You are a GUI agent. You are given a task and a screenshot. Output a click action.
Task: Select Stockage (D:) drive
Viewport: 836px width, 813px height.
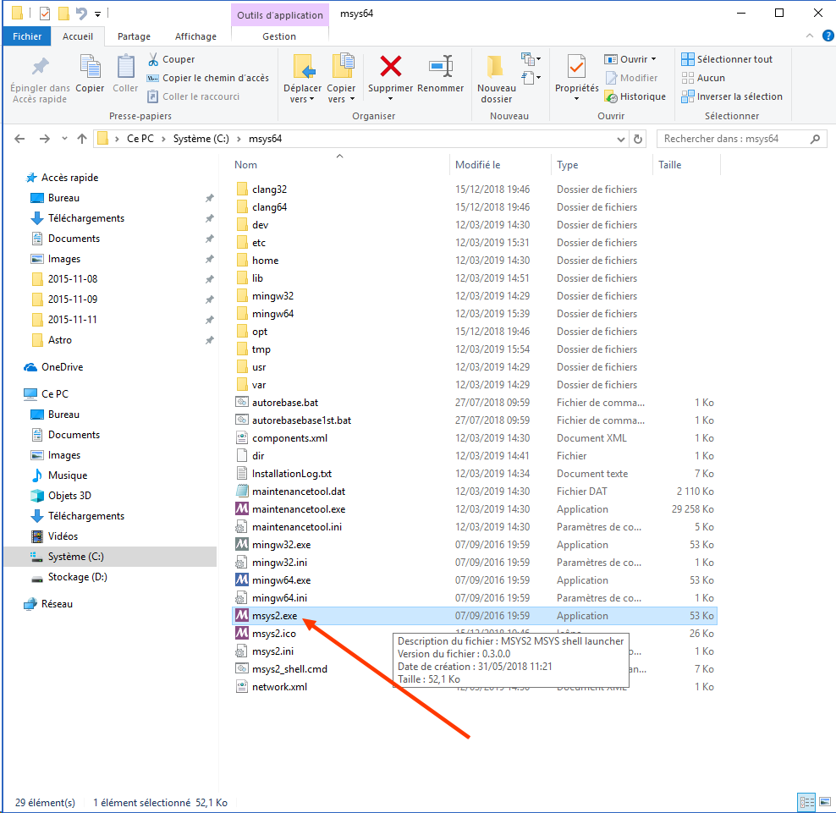click(77, 577)
